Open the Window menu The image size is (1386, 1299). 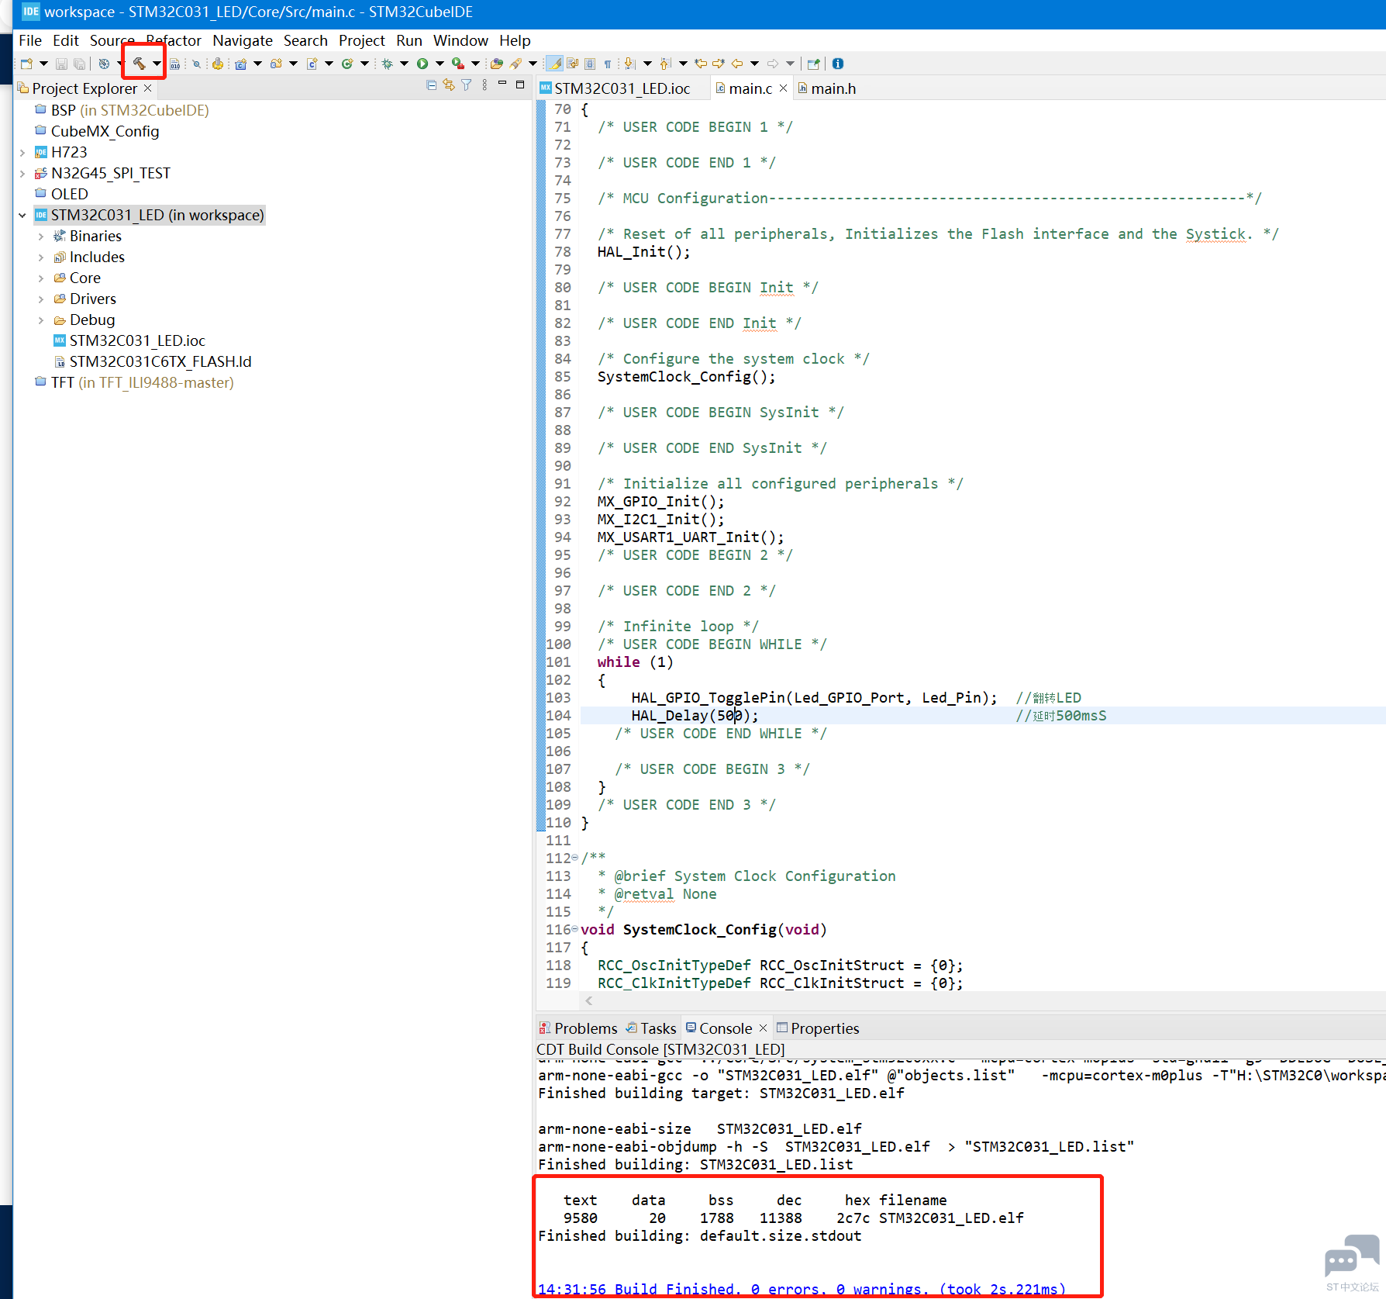click(x=460, y=40)
